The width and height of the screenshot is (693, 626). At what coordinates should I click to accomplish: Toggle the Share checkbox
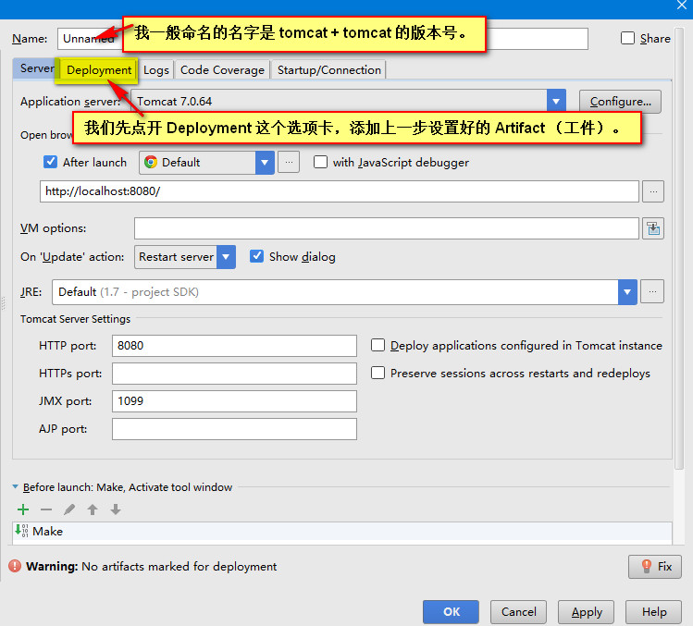point(627,38)
